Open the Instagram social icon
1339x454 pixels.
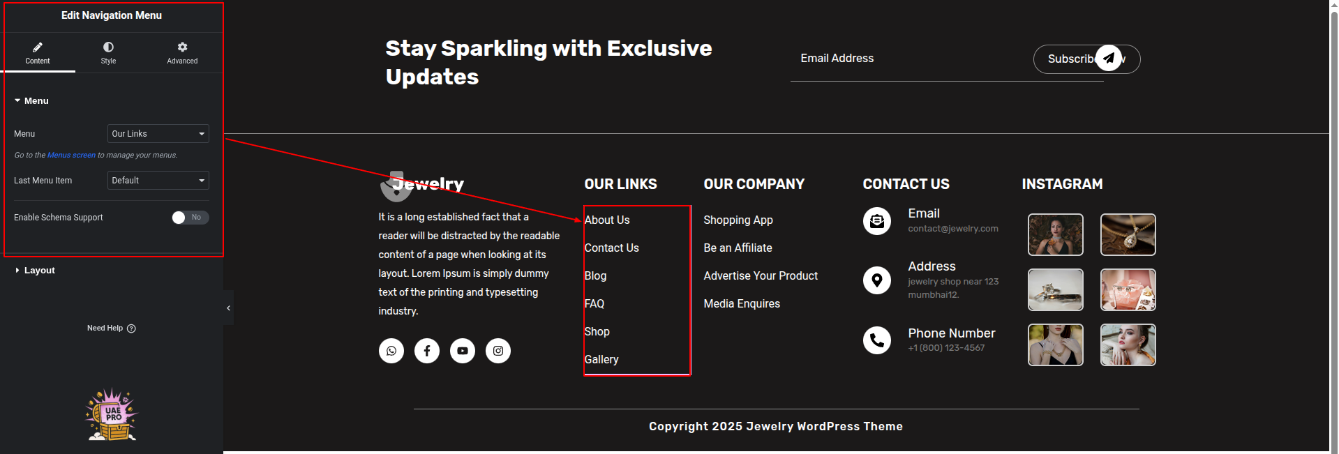pyautogui.click(x=498, y=351)
